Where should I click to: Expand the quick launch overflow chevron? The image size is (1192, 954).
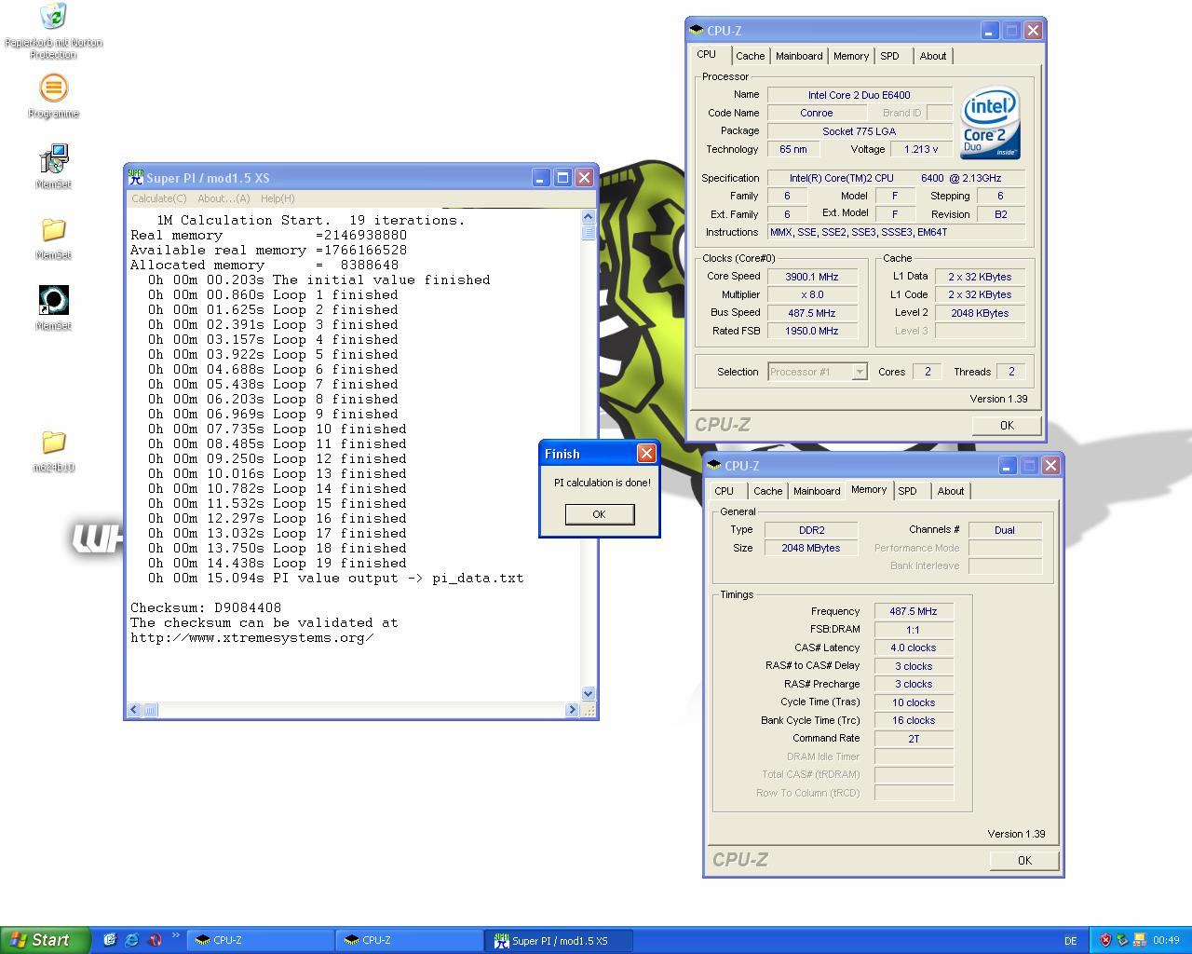[175, 936]
